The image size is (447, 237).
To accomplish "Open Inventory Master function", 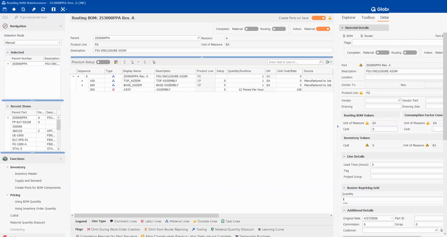I will [x=26, y=174].
